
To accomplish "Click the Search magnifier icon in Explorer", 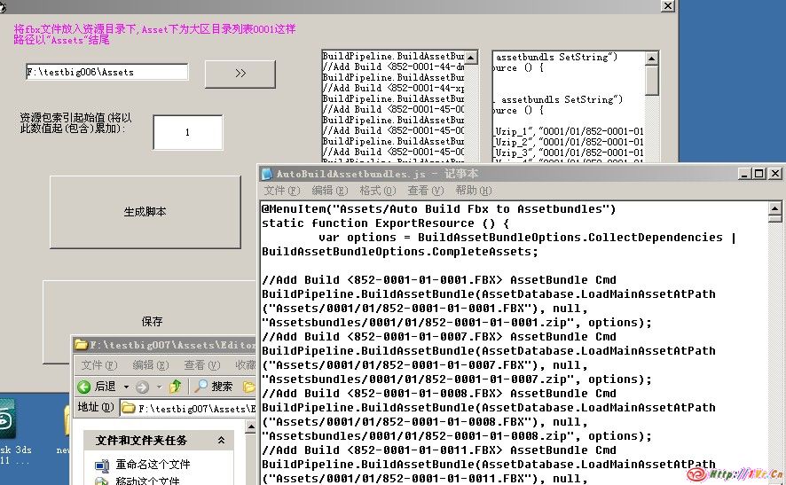I will click(201, 387).
